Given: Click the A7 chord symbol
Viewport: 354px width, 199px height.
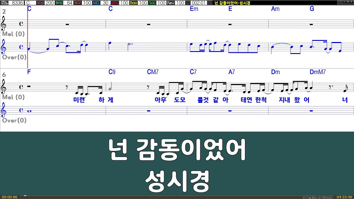Looking at the screenshot, I should (231, 72).
